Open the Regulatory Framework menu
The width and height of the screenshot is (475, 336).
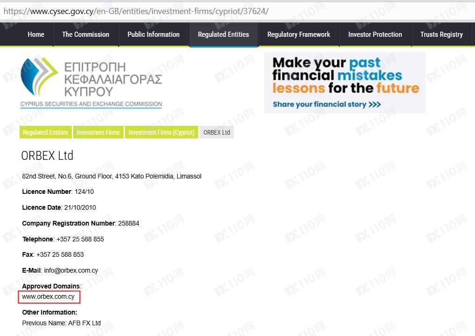click(298, 34)
